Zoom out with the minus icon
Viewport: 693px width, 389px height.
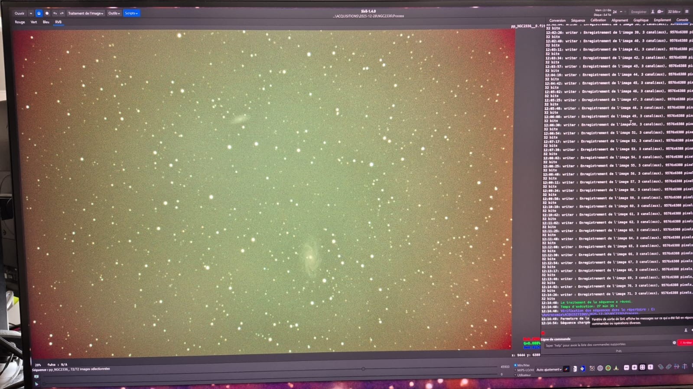(x=626, y=367)
